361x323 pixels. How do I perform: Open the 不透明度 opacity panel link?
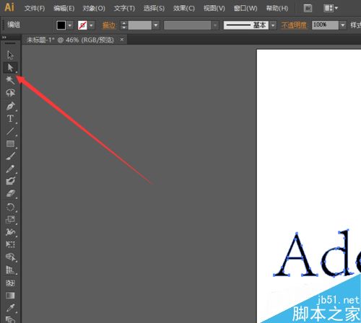coord(294,25)
